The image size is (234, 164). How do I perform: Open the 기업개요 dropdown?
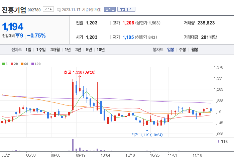(126, 9)
